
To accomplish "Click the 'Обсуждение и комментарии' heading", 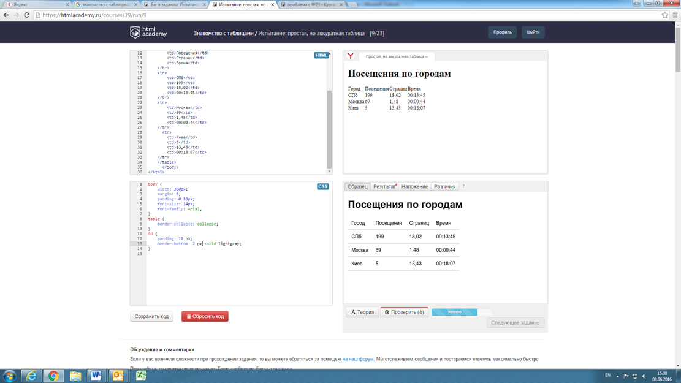I will pyautogui.click(x=162, y=349).
